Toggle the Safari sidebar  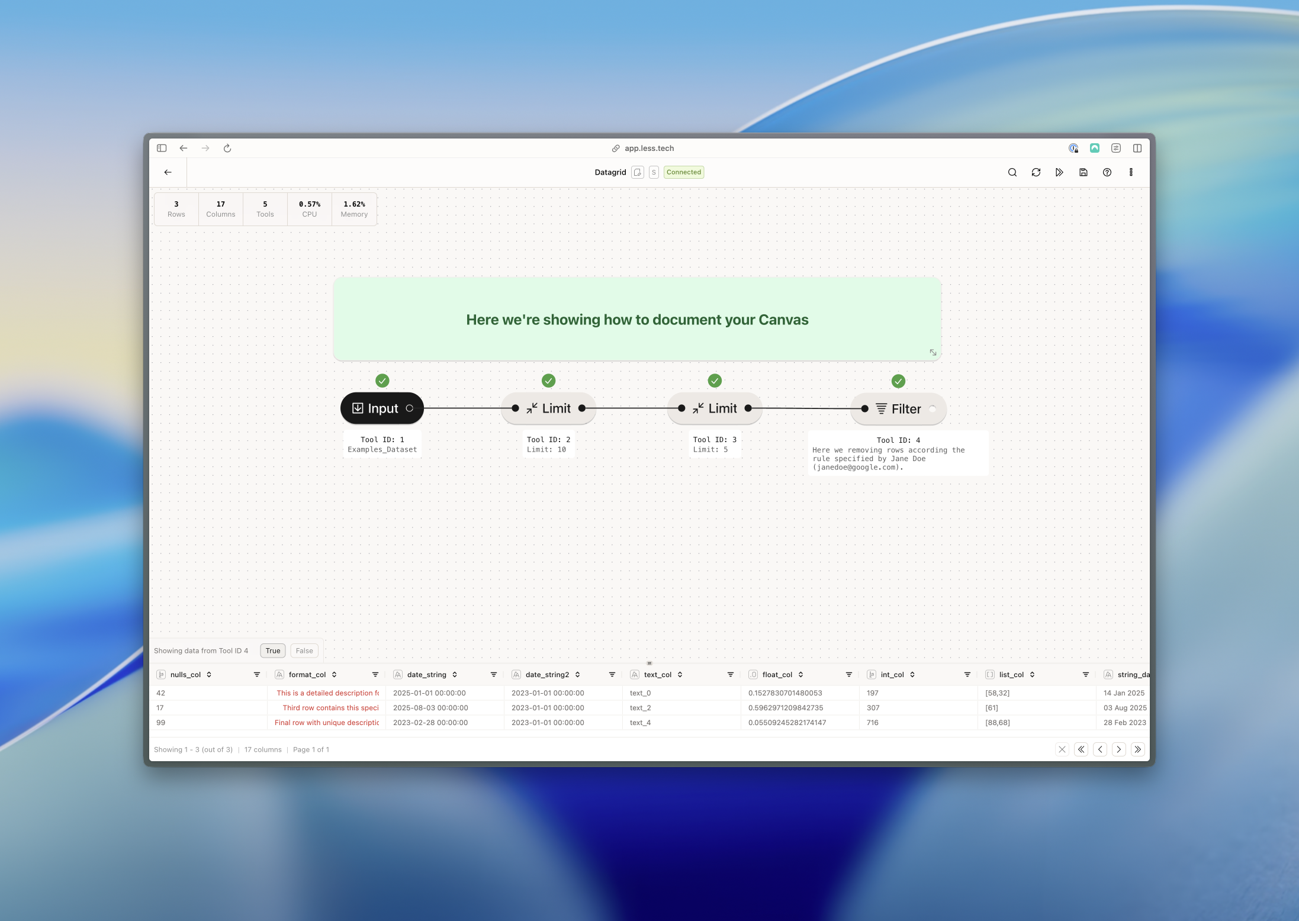pyautogui.click(x=161, y=148)
